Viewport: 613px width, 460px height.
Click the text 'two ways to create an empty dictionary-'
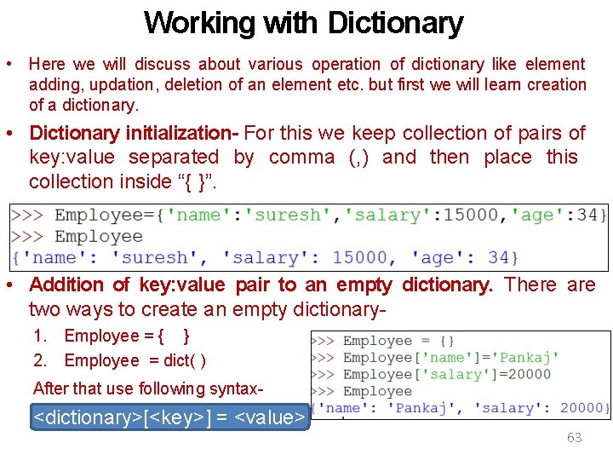(x=208, y=309)
